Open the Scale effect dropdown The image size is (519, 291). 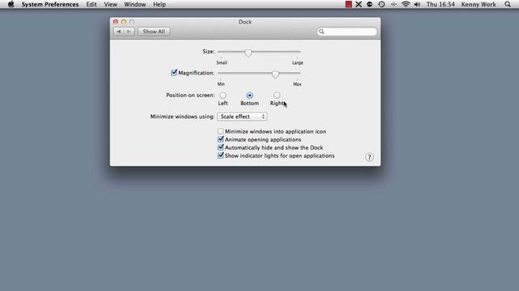(242, 116)
